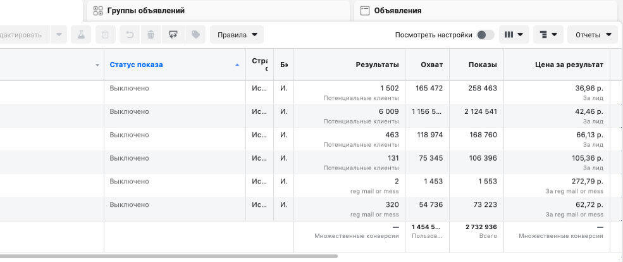Viewport: 623px width, 262px height.
Task: Click the result value 320
Action: [392, 205]
